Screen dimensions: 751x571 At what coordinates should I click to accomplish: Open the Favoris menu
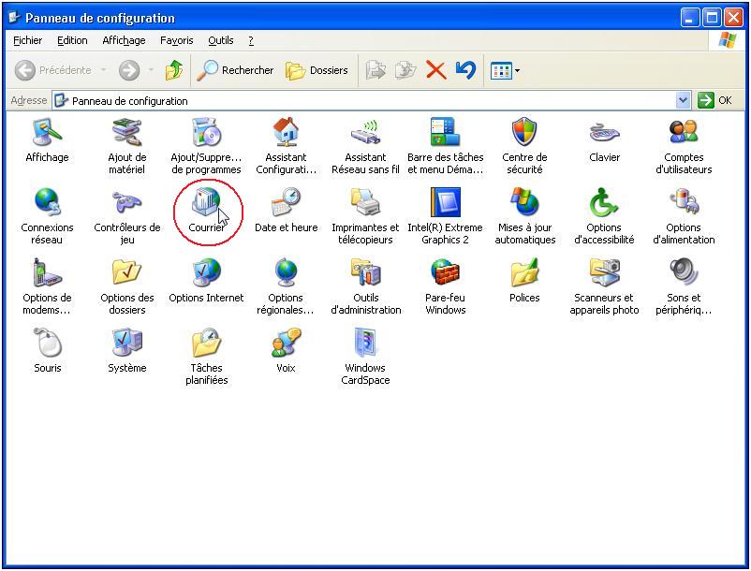pos(177,40)
